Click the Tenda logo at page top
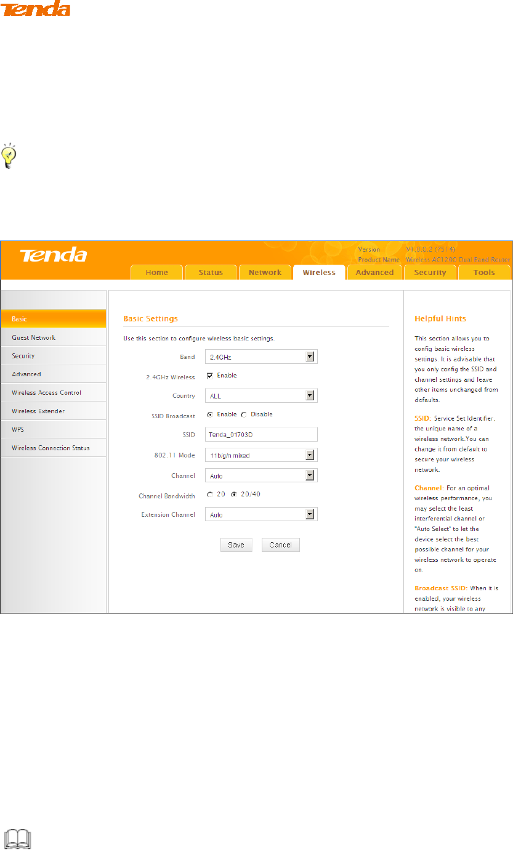This screenshot has width=513, height=853. click(x=35, y=8)
